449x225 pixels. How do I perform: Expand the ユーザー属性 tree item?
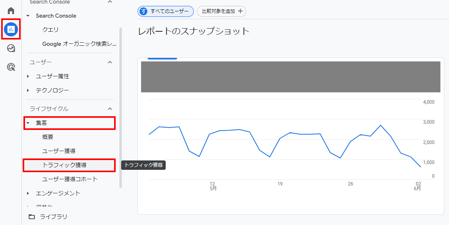pos(28,76)
